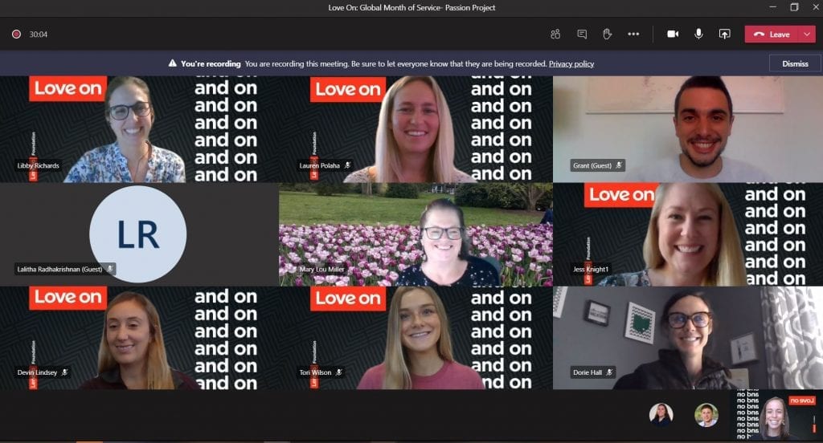Open the Privacy policy link
The image size is (823, 443).
click(571, 63)
